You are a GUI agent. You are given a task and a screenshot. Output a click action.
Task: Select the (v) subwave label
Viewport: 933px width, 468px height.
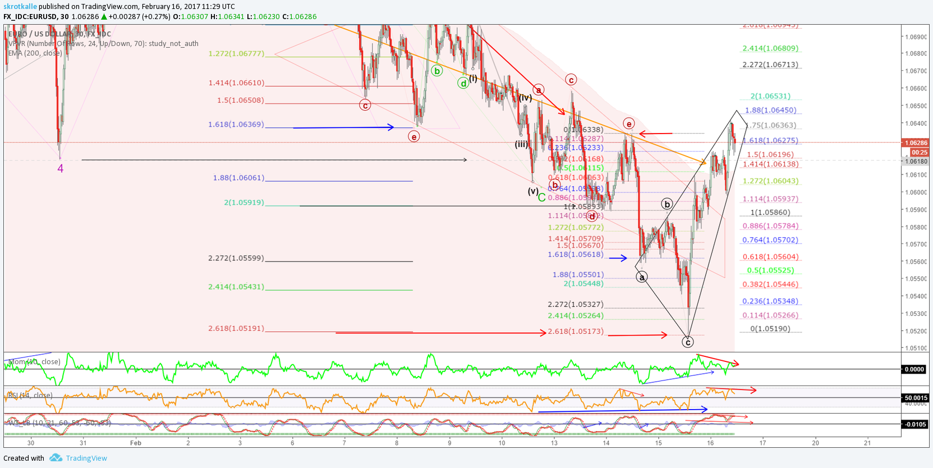pyautogui.click(x=533, y=191)
